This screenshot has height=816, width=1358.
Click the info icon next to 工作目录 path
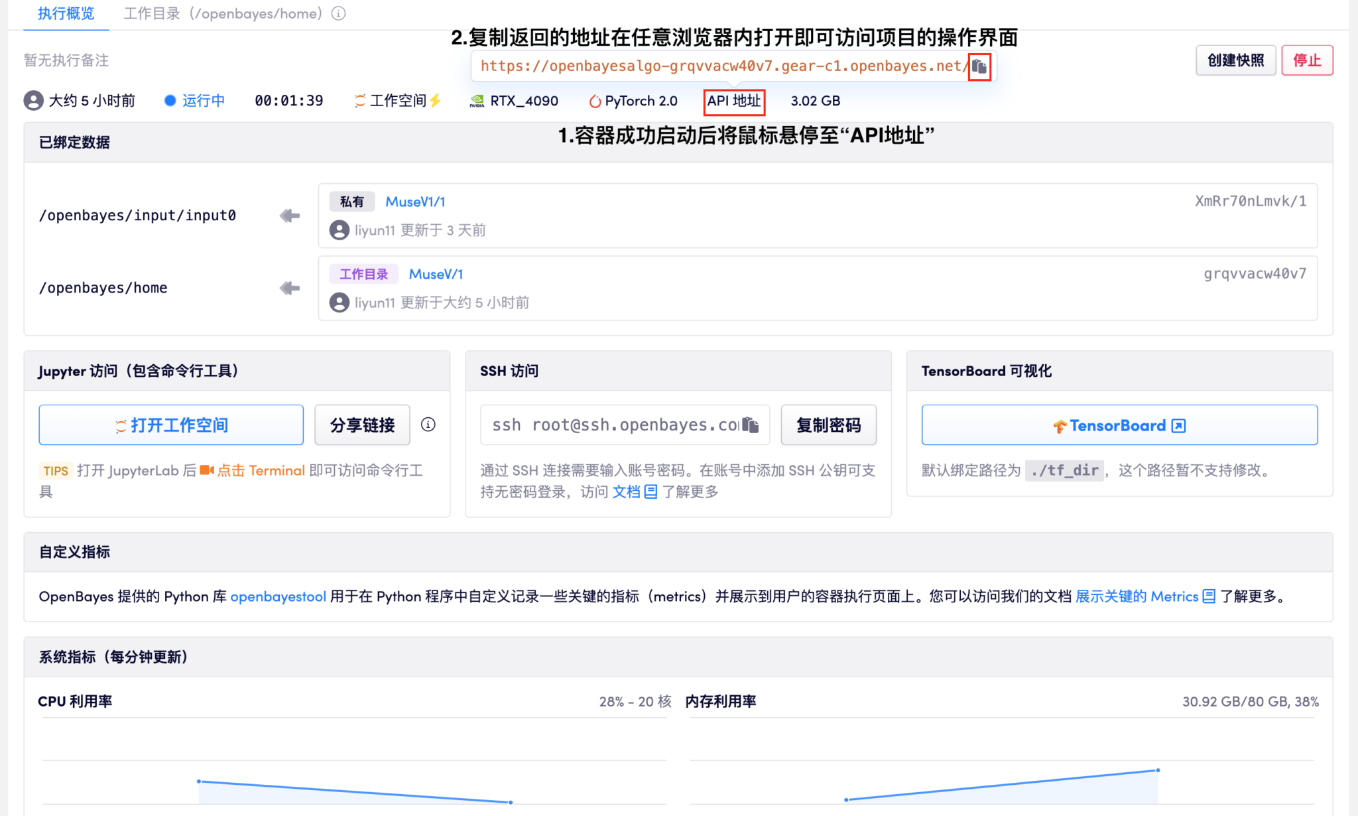[338, 13]
